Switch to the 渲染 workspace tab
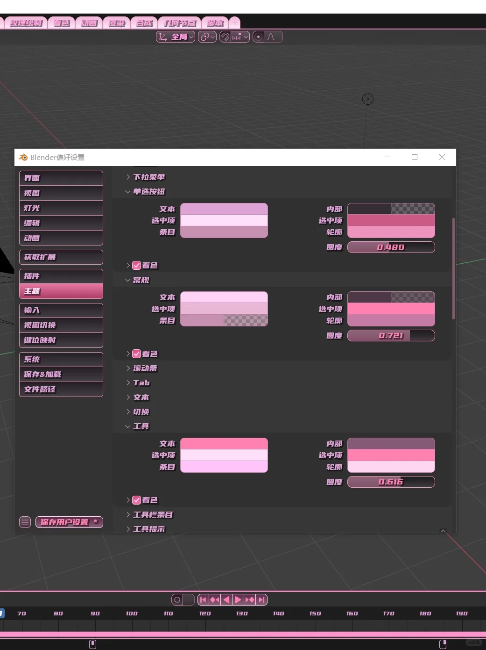 117,23
